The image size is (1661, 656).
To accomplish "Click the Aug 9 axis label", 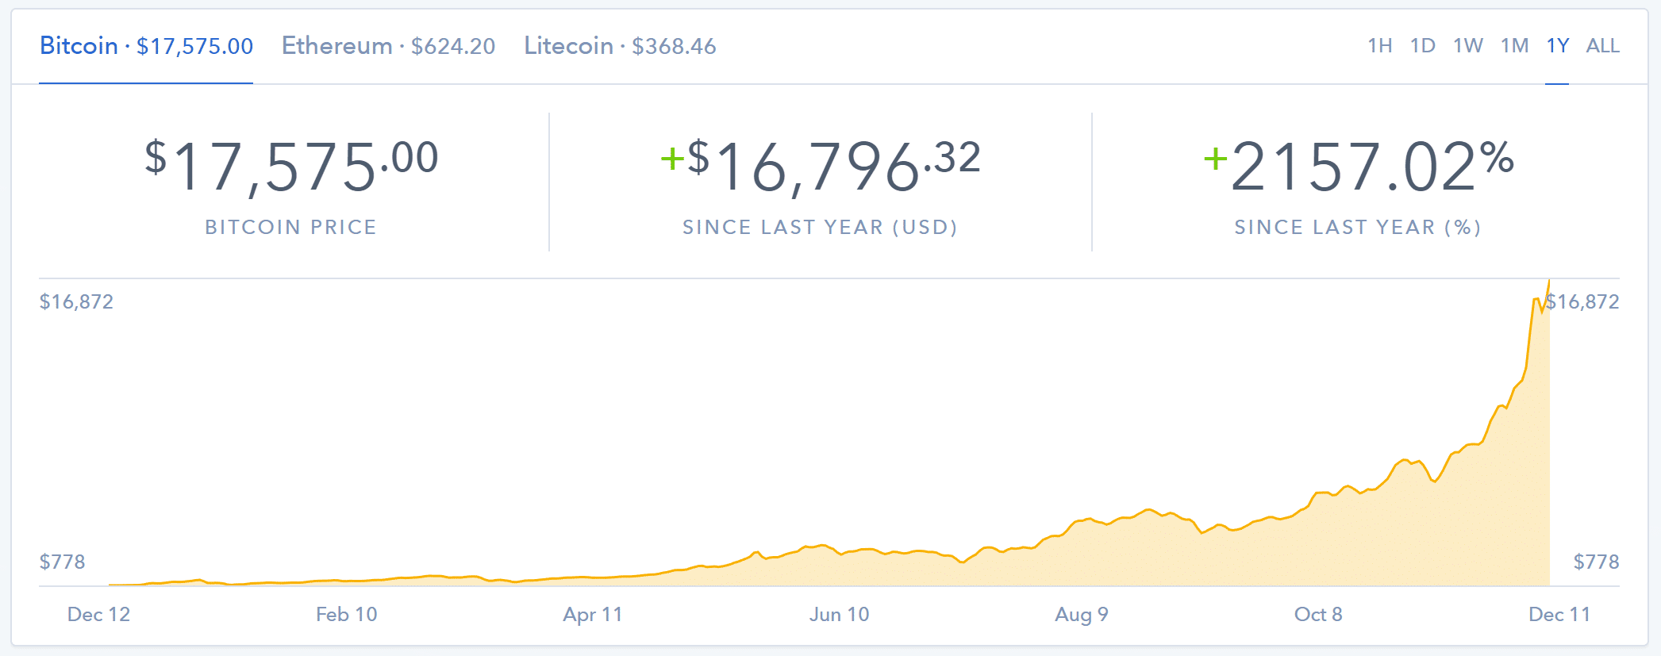I will click(1081, 614).
